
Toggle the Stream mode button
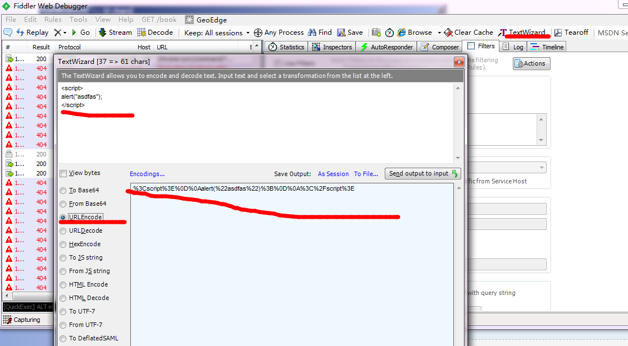(x=115, y=33)
